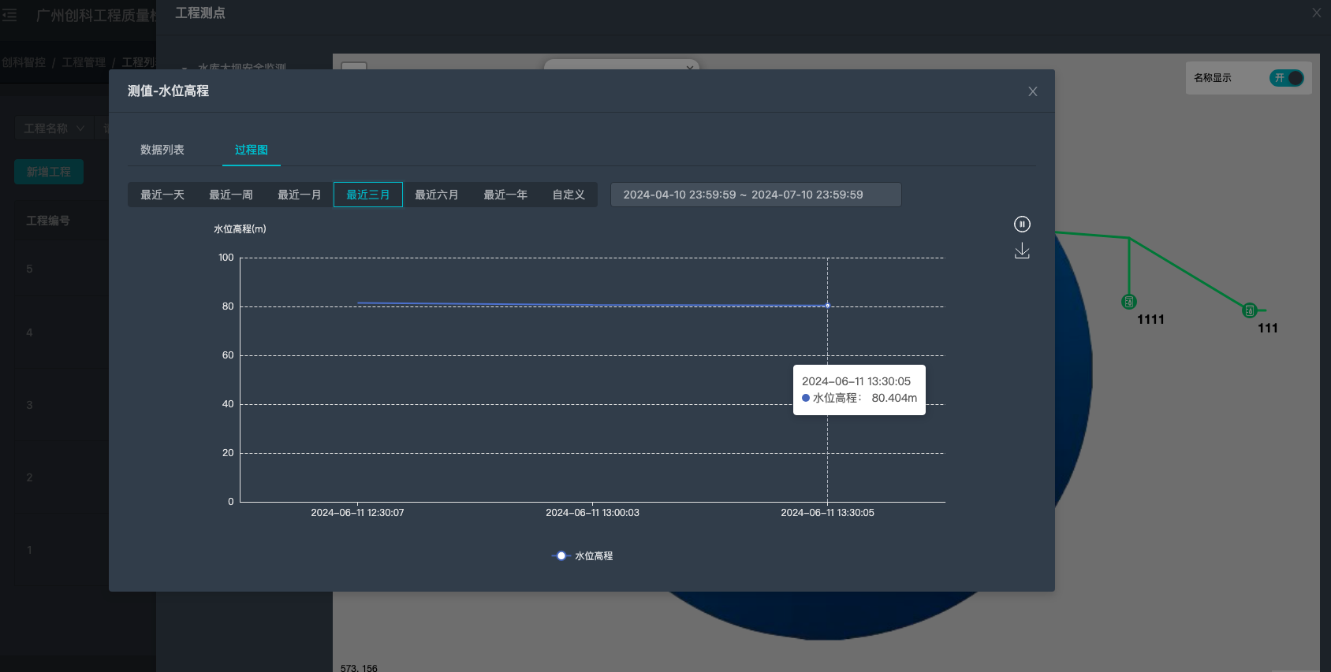Close the 工程测点 panel
This screenshot has height=672, width=1331.
pyautogui.click(x=1316, y=13)
